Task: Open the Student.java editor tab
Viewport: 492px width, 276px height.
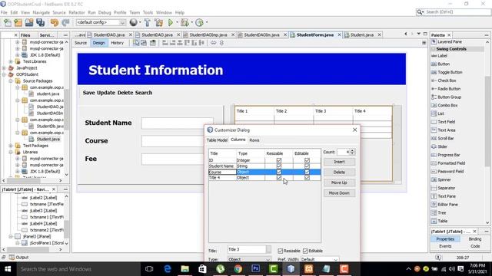Action: pyautogui.click(x=362, y=34)
